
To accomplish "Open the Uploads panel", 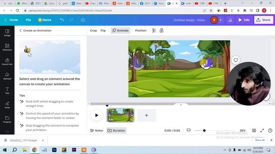I will tap(7, 76).
